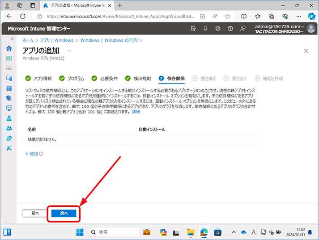This screenshot has width=319, height=240.
Task: Open the Edge favorites list icon
Action: click(x=258, y=16)
